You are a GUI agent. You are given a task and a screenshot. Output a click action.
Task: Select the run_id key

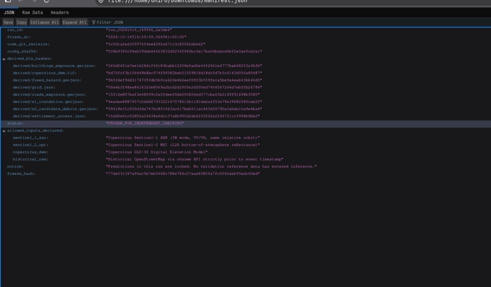pyautogui.click(x=15, y=30)
